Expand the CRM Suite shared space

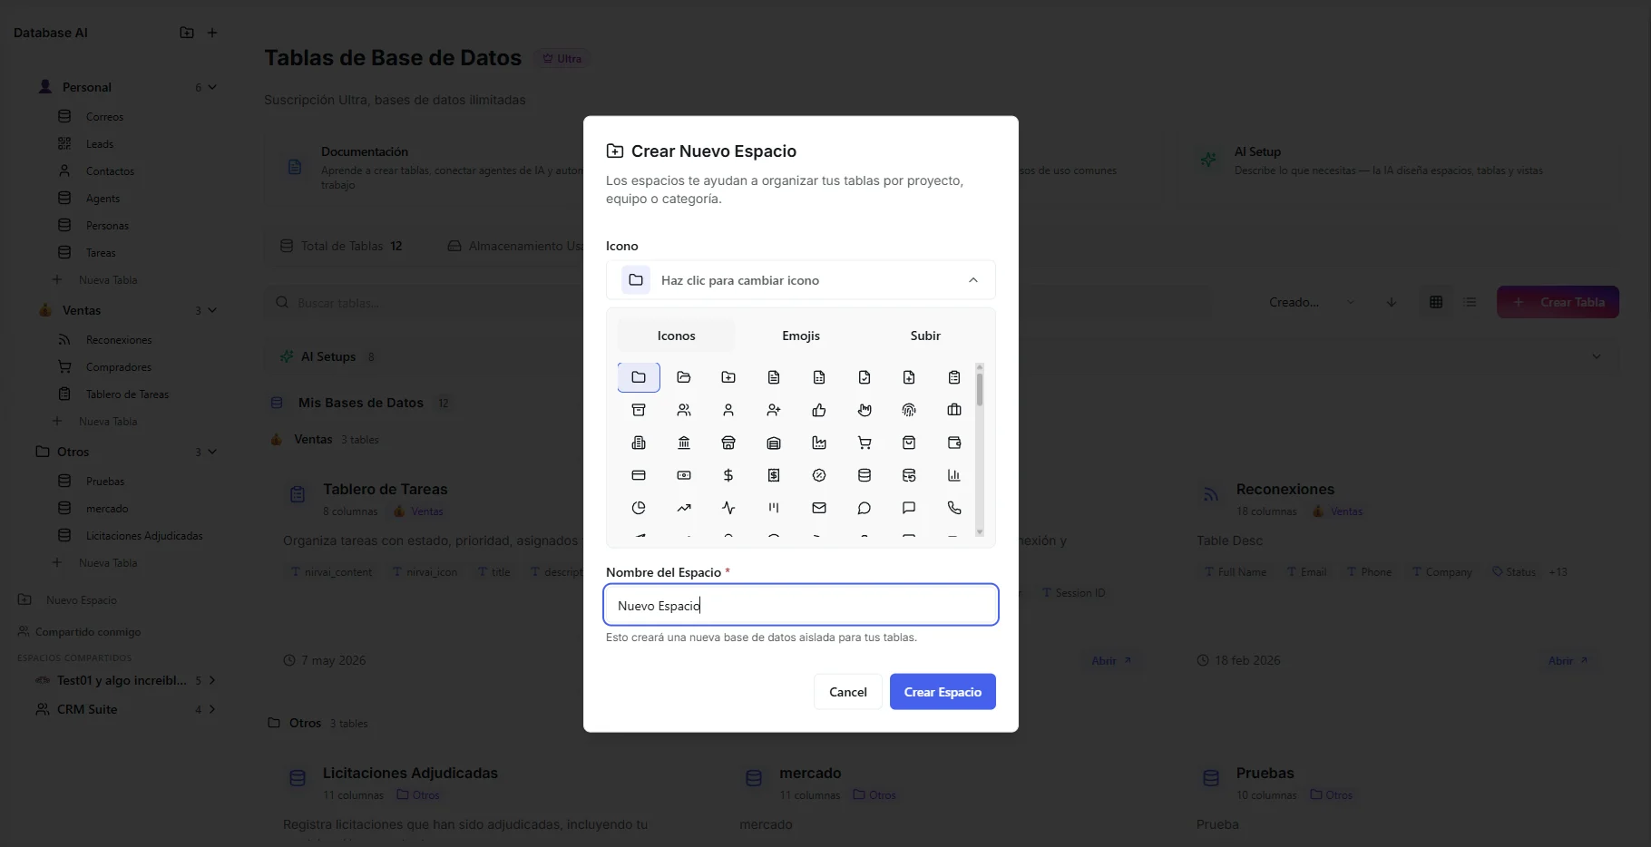(x=212, y=709)
